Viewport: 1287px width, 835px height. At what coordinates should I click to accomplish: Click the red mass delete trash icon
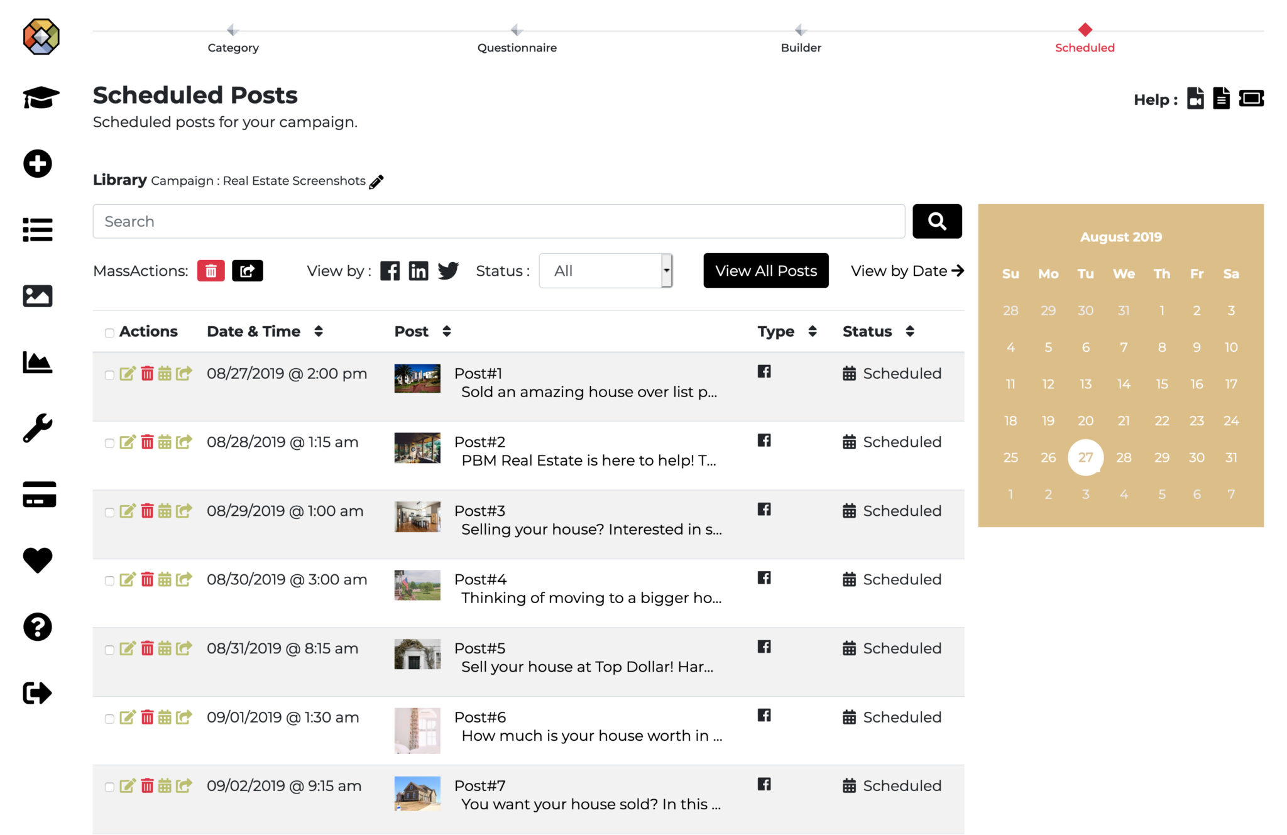click(211, 271)
